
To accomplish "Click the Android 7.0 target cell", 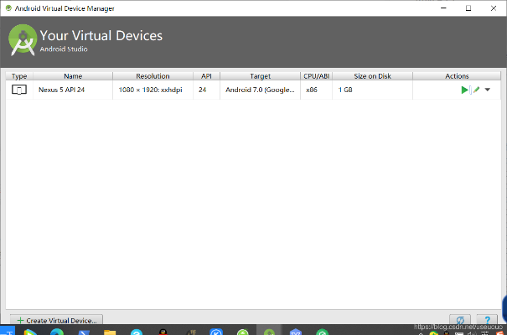I will pyautogui.click(x=260, y=90).
